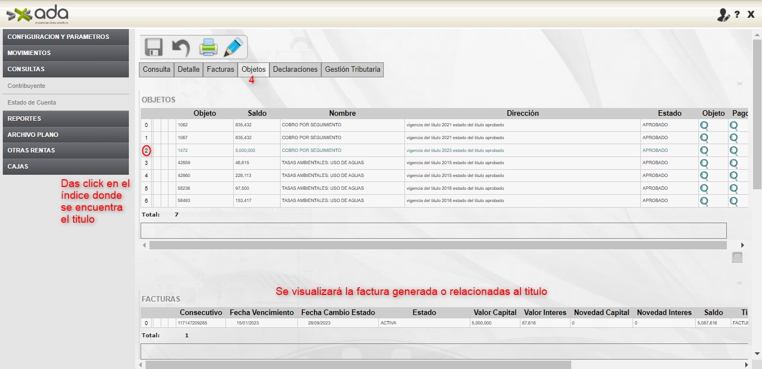The width and height of the screenshot is (762, 369).
Task: Click the Objetos table horizontal scrollbar
Action: (438, 245)
